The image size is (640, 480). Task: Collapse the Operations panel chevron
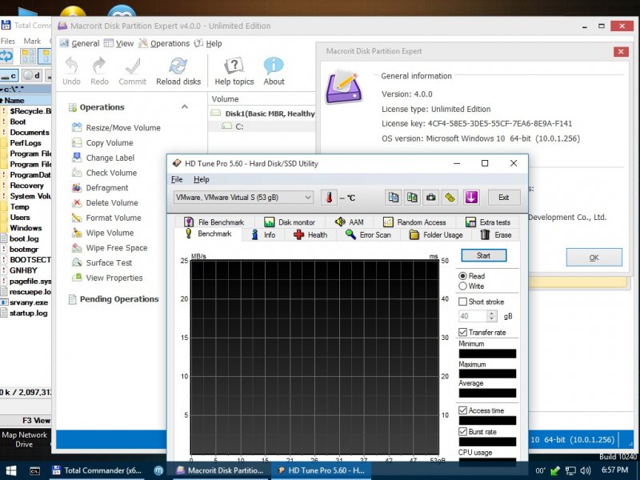pos(185,107)
